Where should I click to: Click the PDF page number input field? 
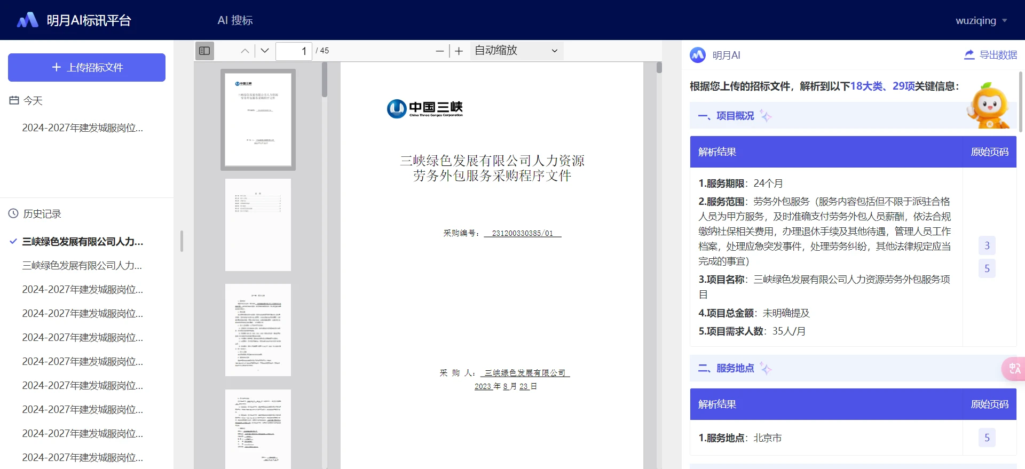pyautogui.click(x=294, y=51)
